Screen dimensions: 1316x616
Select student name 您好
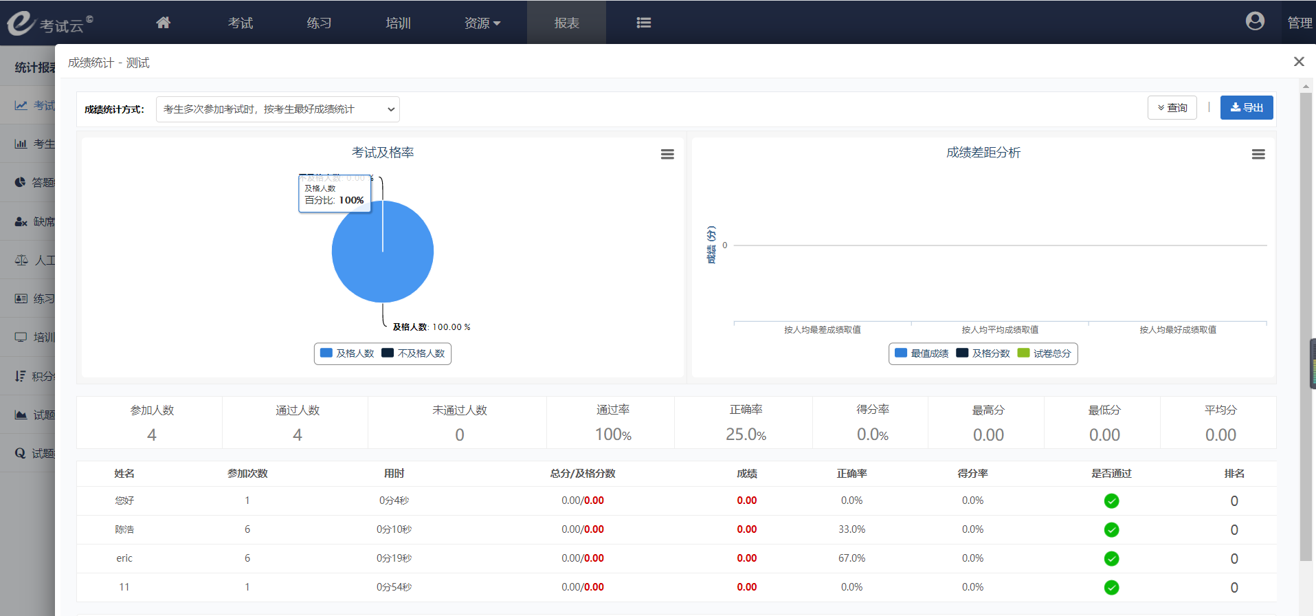click(x=124, y=500)
